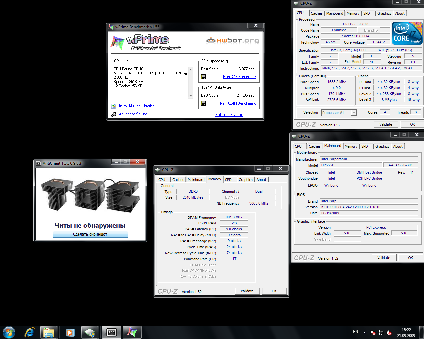Screen dimensions: 424x339
Task: Click OK in the CPU tab CPU-Z window
Action: click(412, 124)
